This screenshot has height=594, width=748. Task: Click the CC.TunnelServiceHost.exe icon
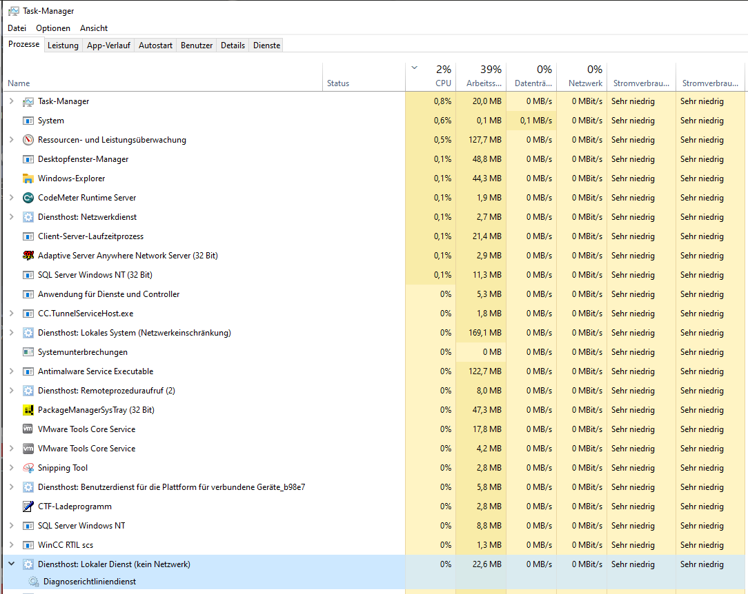pos(28,314)
